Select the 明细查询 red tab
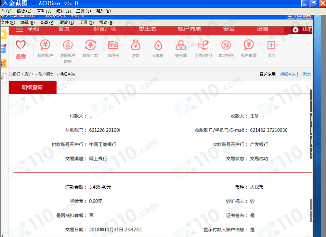Screen dimensions: 326x237 33,87
